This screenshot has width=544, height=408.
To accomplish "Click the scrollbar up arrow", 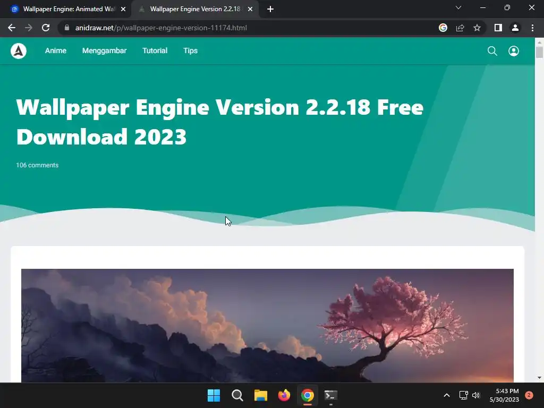I will click(539, 42).
